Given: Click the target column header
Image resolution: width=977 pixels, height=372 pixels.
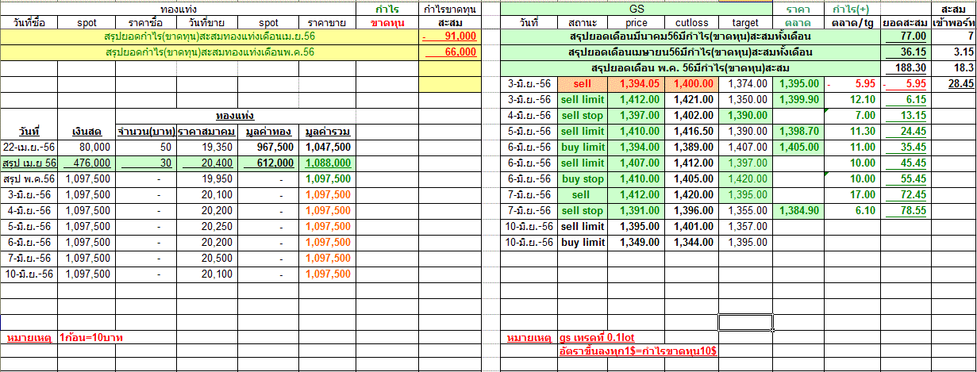Looking at the screenshot, I should click(744, 22).
